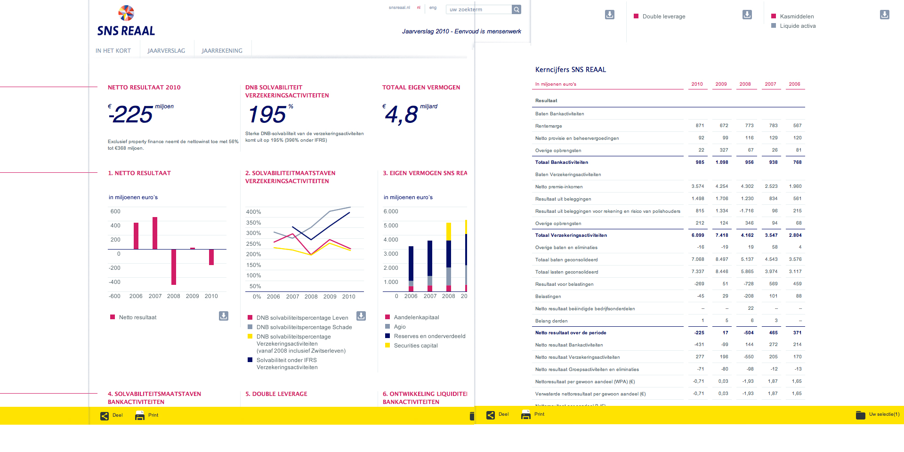The height and width of the screenshot is (452, 904).
Task: Click Totaal baten geconsolideerd row label
Action: 566,260
